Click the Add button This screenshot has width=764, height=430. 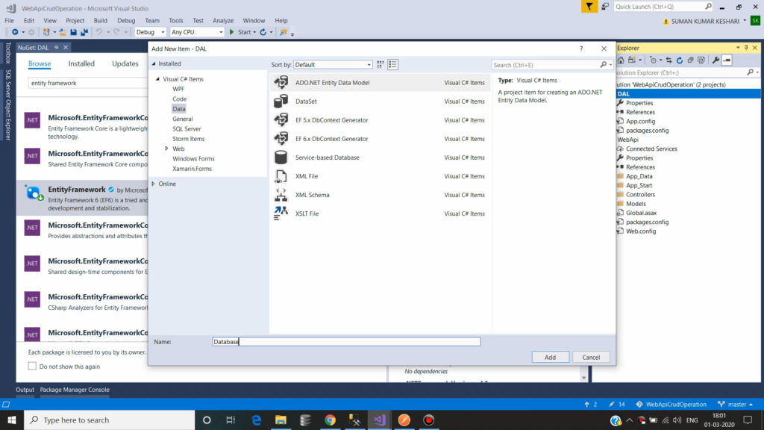[550, 358]
